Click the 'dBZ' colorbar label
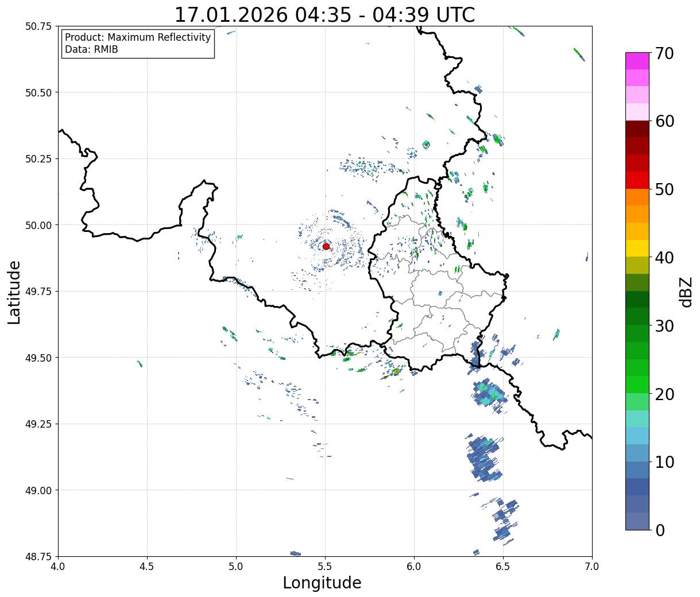The height and width of the screenshot is (597, 700). [x=686, y=292]
